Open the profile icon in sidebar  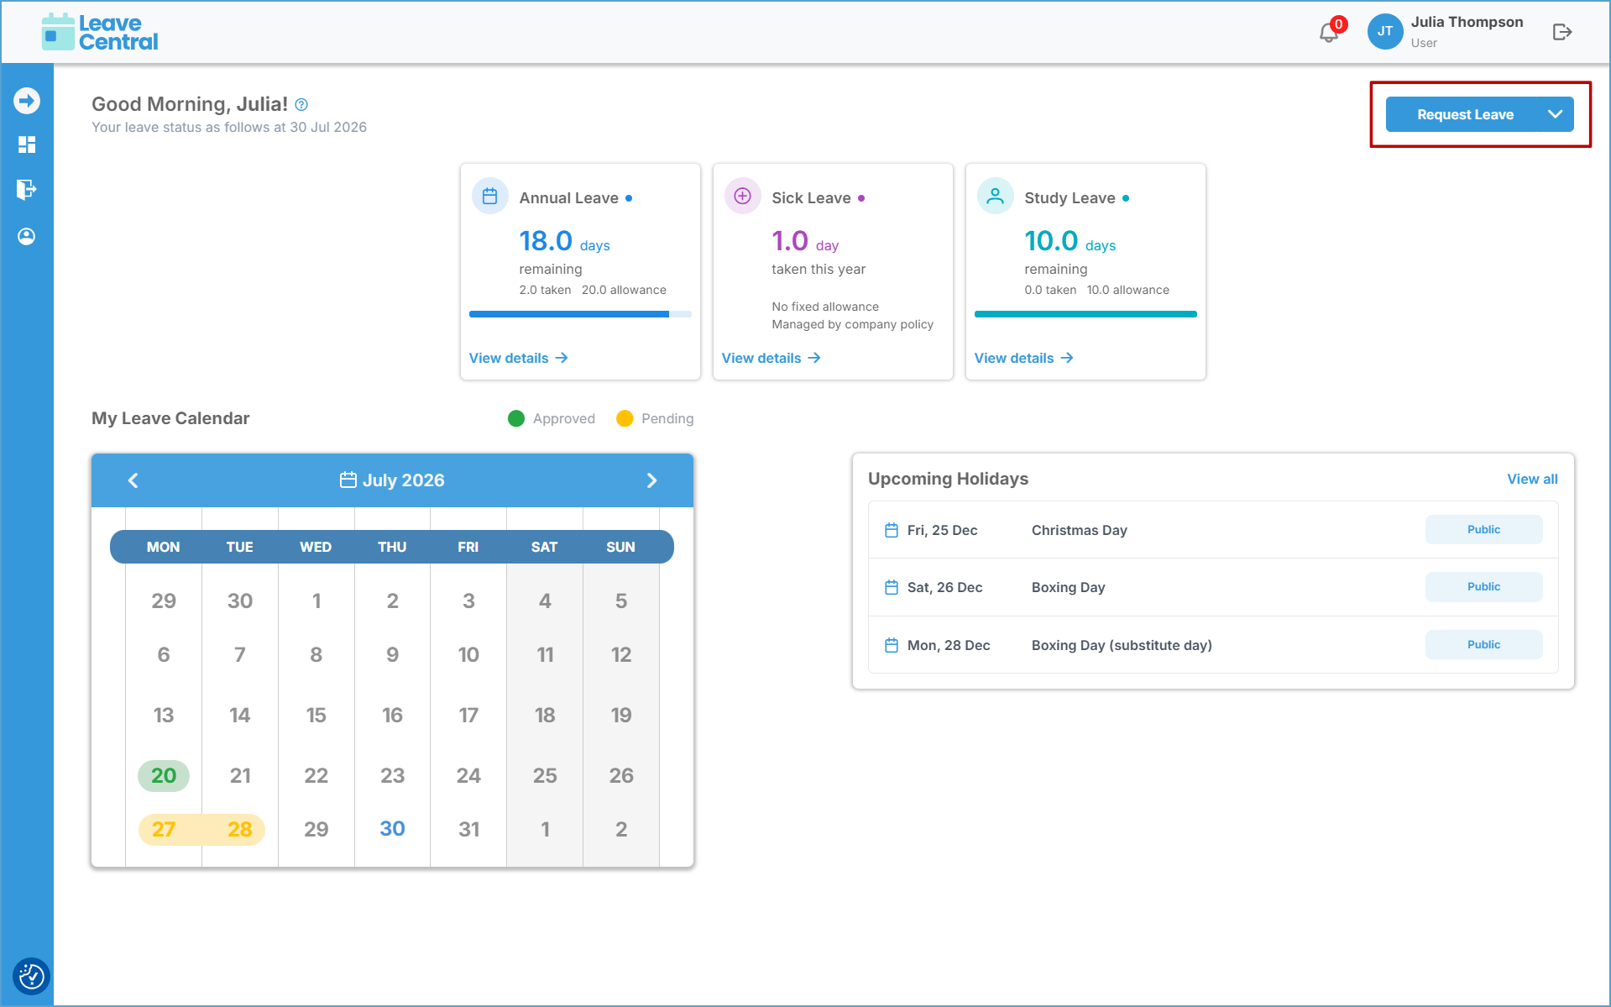[27, 237]
